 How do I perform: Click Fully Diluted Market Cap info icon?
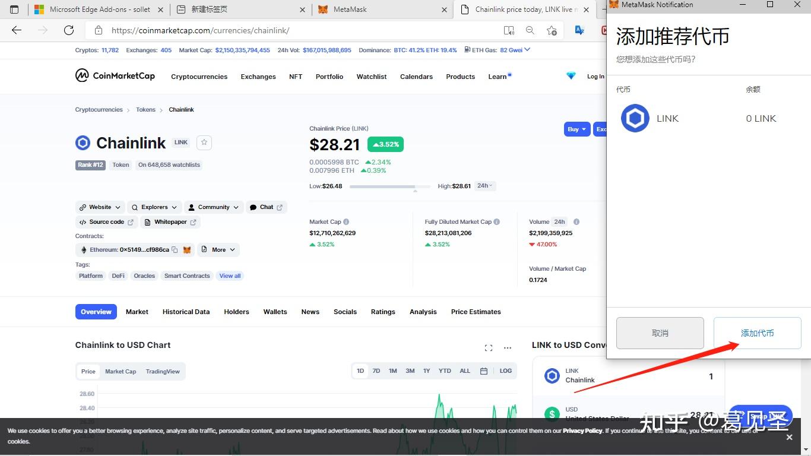coord(497,222)
